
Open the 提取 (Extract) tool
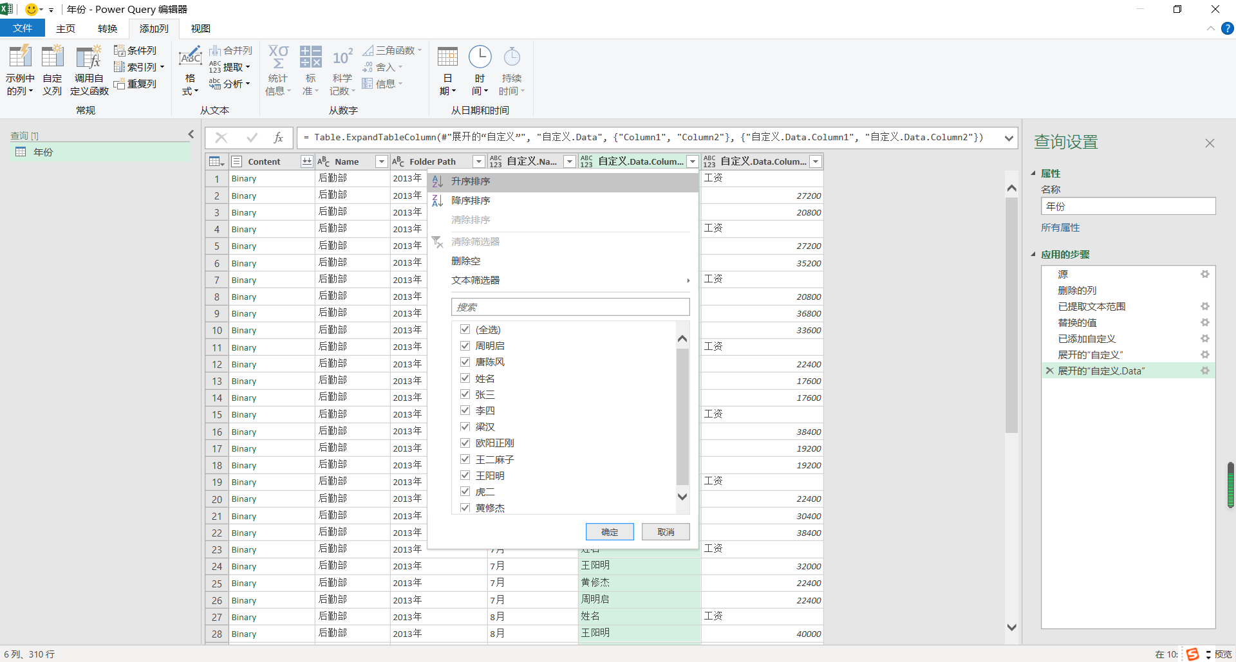click(x=230, y=67)
